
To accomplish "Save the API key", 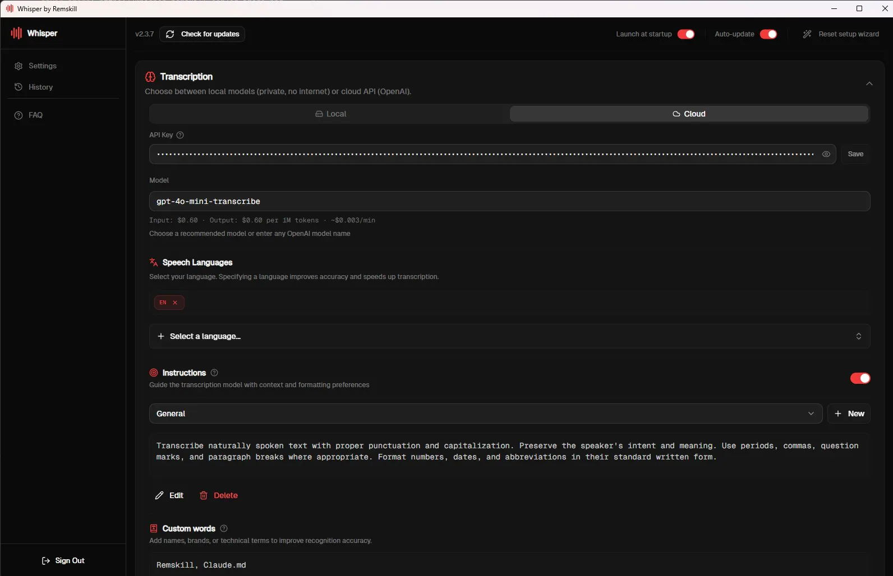I will point(855,154).
